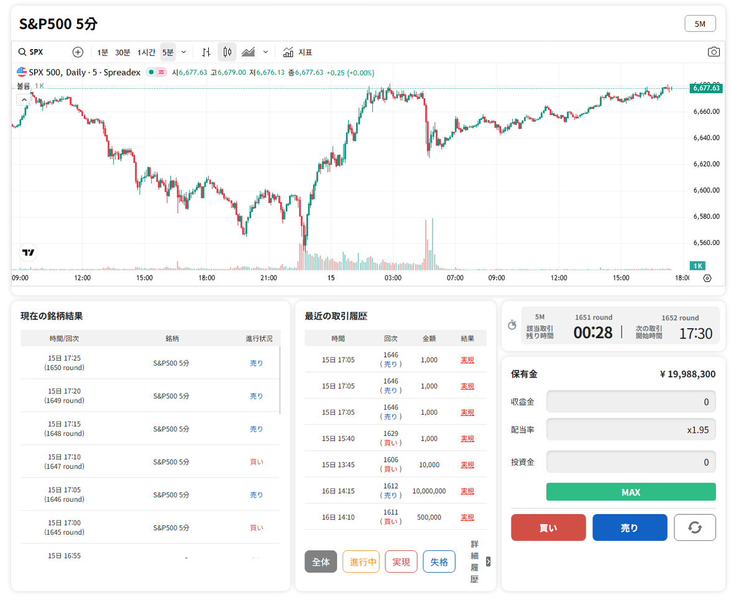Filter trade history by 失格
Screen dimensions: 731x600
pos(439,562)
